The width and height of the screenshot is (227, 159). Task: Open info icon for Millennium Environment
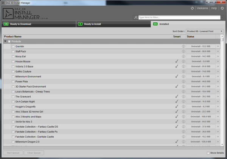pos(183,76)
